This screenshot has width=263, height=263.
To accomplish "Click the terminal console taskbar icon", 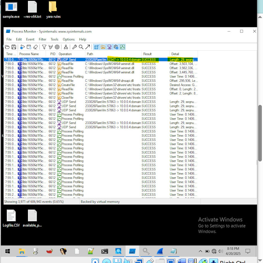I will pyautogui.click(x=105, y=251).
